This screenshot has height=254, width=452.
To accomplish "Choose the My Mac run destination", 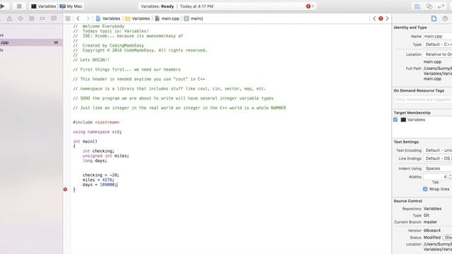I will 71,6.
